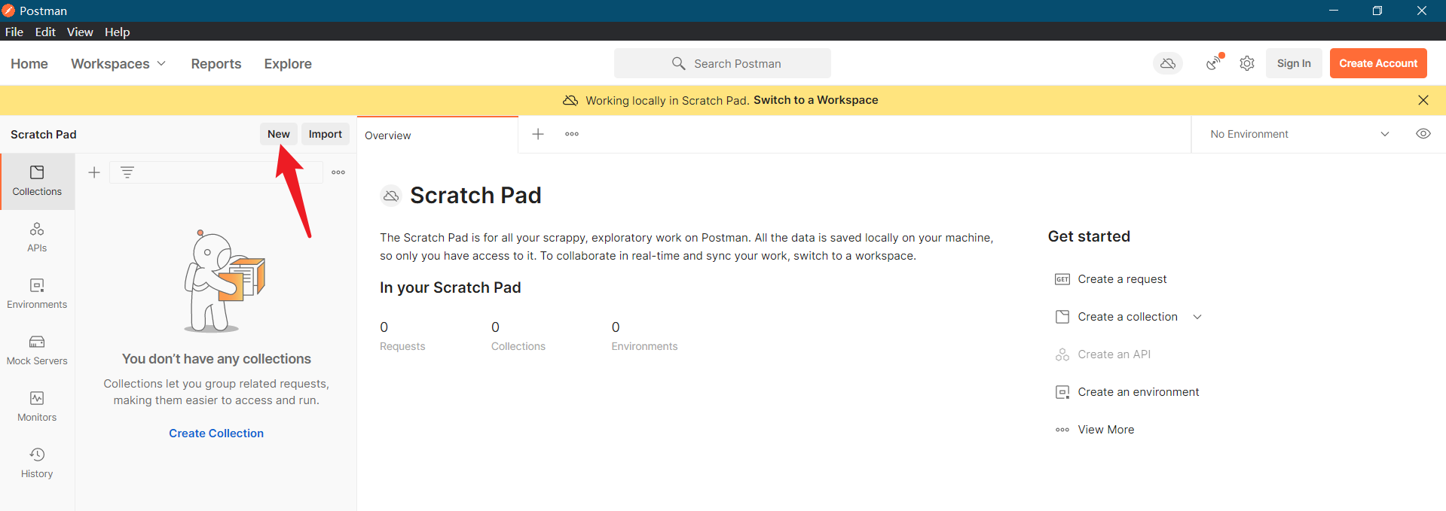Screen dimensions: 1446x511
Task: Open the Edit menu
Action: coord(45,32)
